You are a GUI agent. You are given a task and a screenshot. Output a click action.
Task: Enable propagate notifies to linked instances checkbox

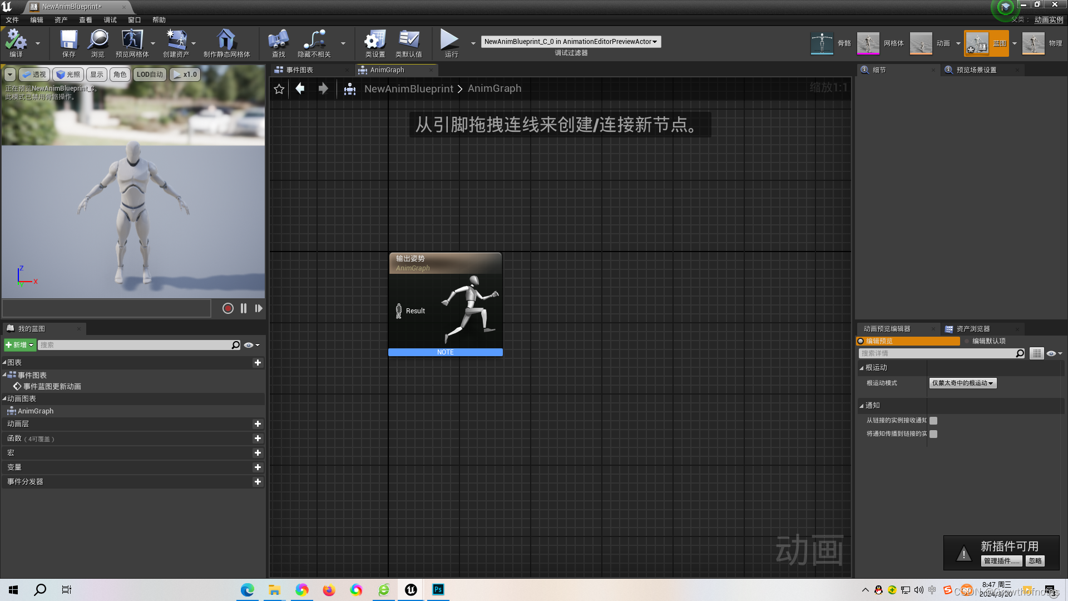[x=933, y=434]
